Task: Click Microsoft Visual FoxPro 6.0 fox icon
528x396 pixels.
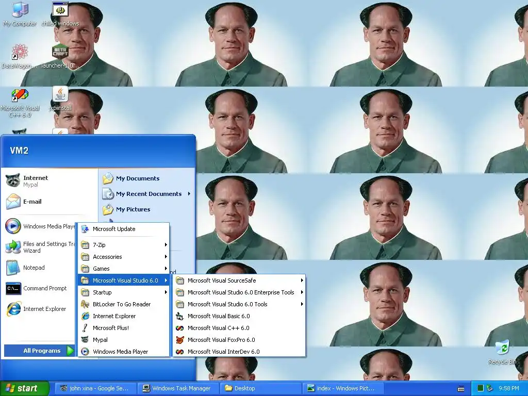Action: click(180, 340)
